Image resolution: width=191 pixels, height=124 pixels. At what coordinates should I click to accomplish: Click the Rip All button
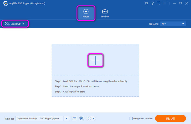[171, 118]
